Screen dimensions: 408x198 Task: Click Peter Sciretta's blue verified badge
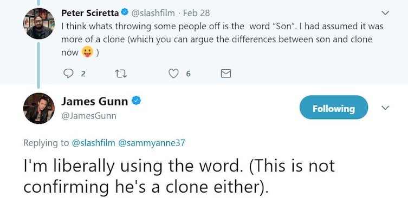(125, 12)
